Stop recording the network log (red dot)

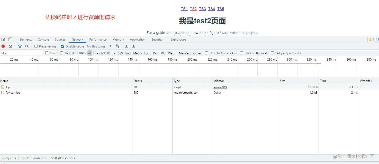click(3, 46)
